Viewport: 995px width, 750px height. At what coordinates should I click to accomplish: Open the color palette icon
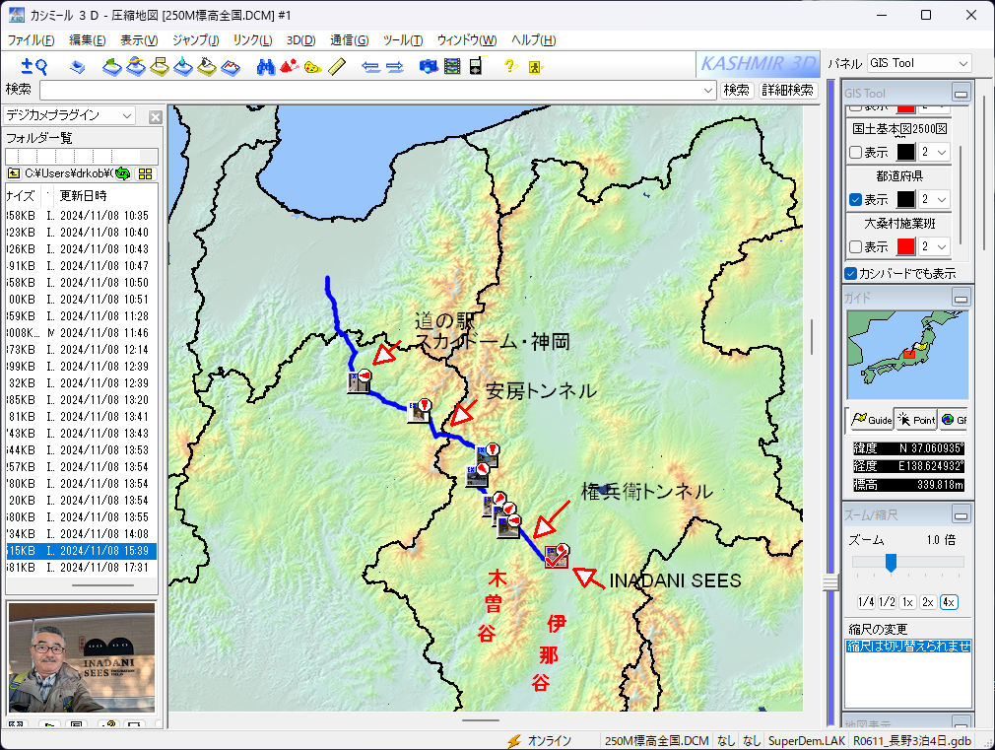tap(313, 67)
